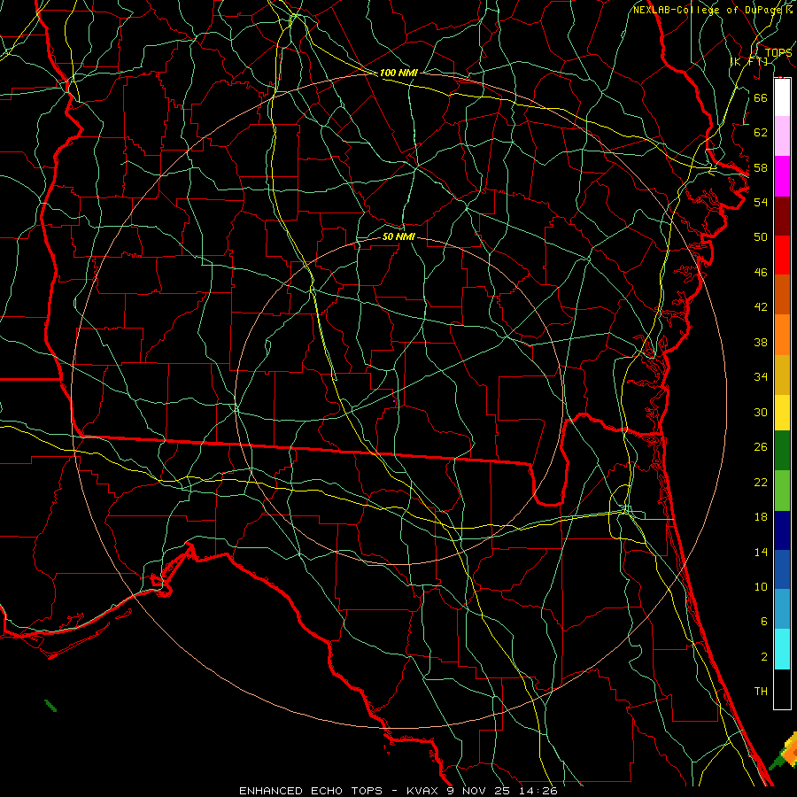Click the legend value 22
797x797 pixels.
click(x=761, y=482)
